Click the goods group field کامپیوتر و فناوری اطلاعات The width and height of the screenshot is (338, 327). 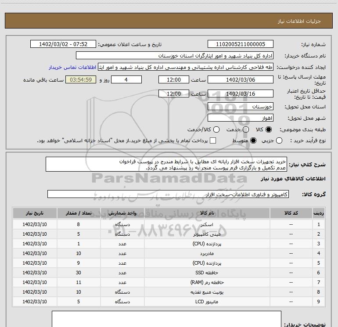(168, 194)
